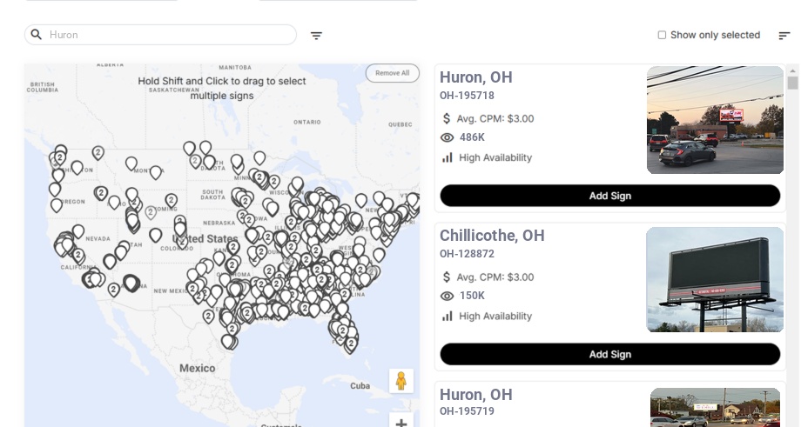The width and height of the screenshot is (801, 427).
Task: Open the Chillicothe billboard photo
Action: point(715,279)
